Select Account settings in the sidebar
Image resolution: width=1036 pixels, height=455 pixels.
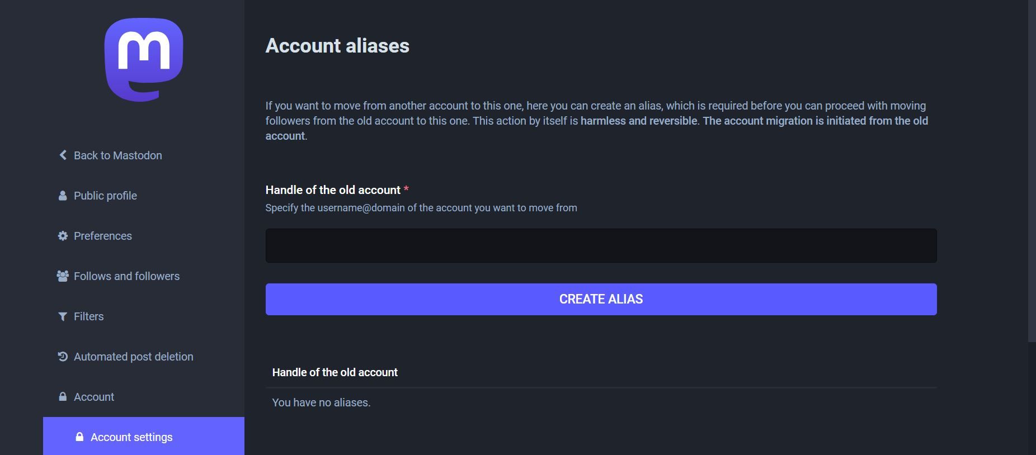click(x=132, y=437)
